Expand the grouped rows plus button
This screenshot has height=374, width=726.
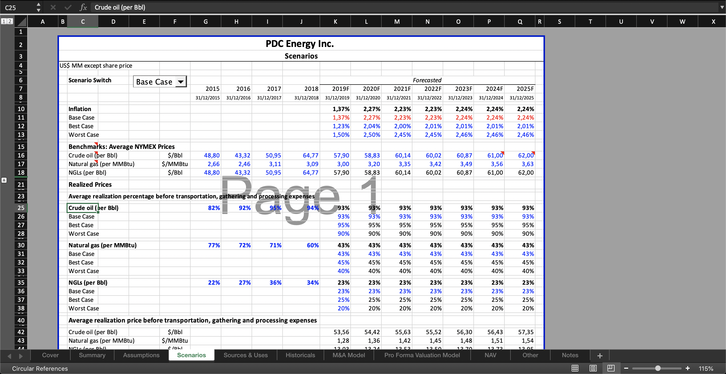pyautogui.click(x=4, y=180)
